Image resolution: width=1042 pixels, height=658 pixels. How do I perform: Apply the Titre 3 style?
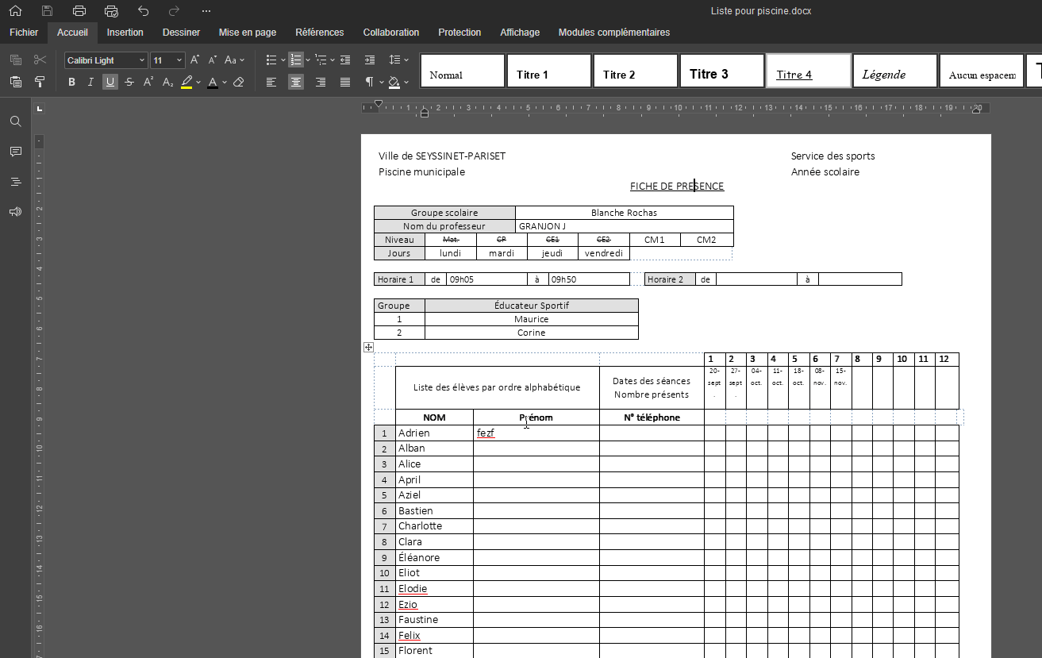(722, 71)
